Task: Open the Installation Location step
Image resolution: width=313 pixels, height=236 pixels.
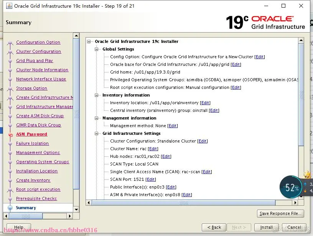Action: coord(37,171)
